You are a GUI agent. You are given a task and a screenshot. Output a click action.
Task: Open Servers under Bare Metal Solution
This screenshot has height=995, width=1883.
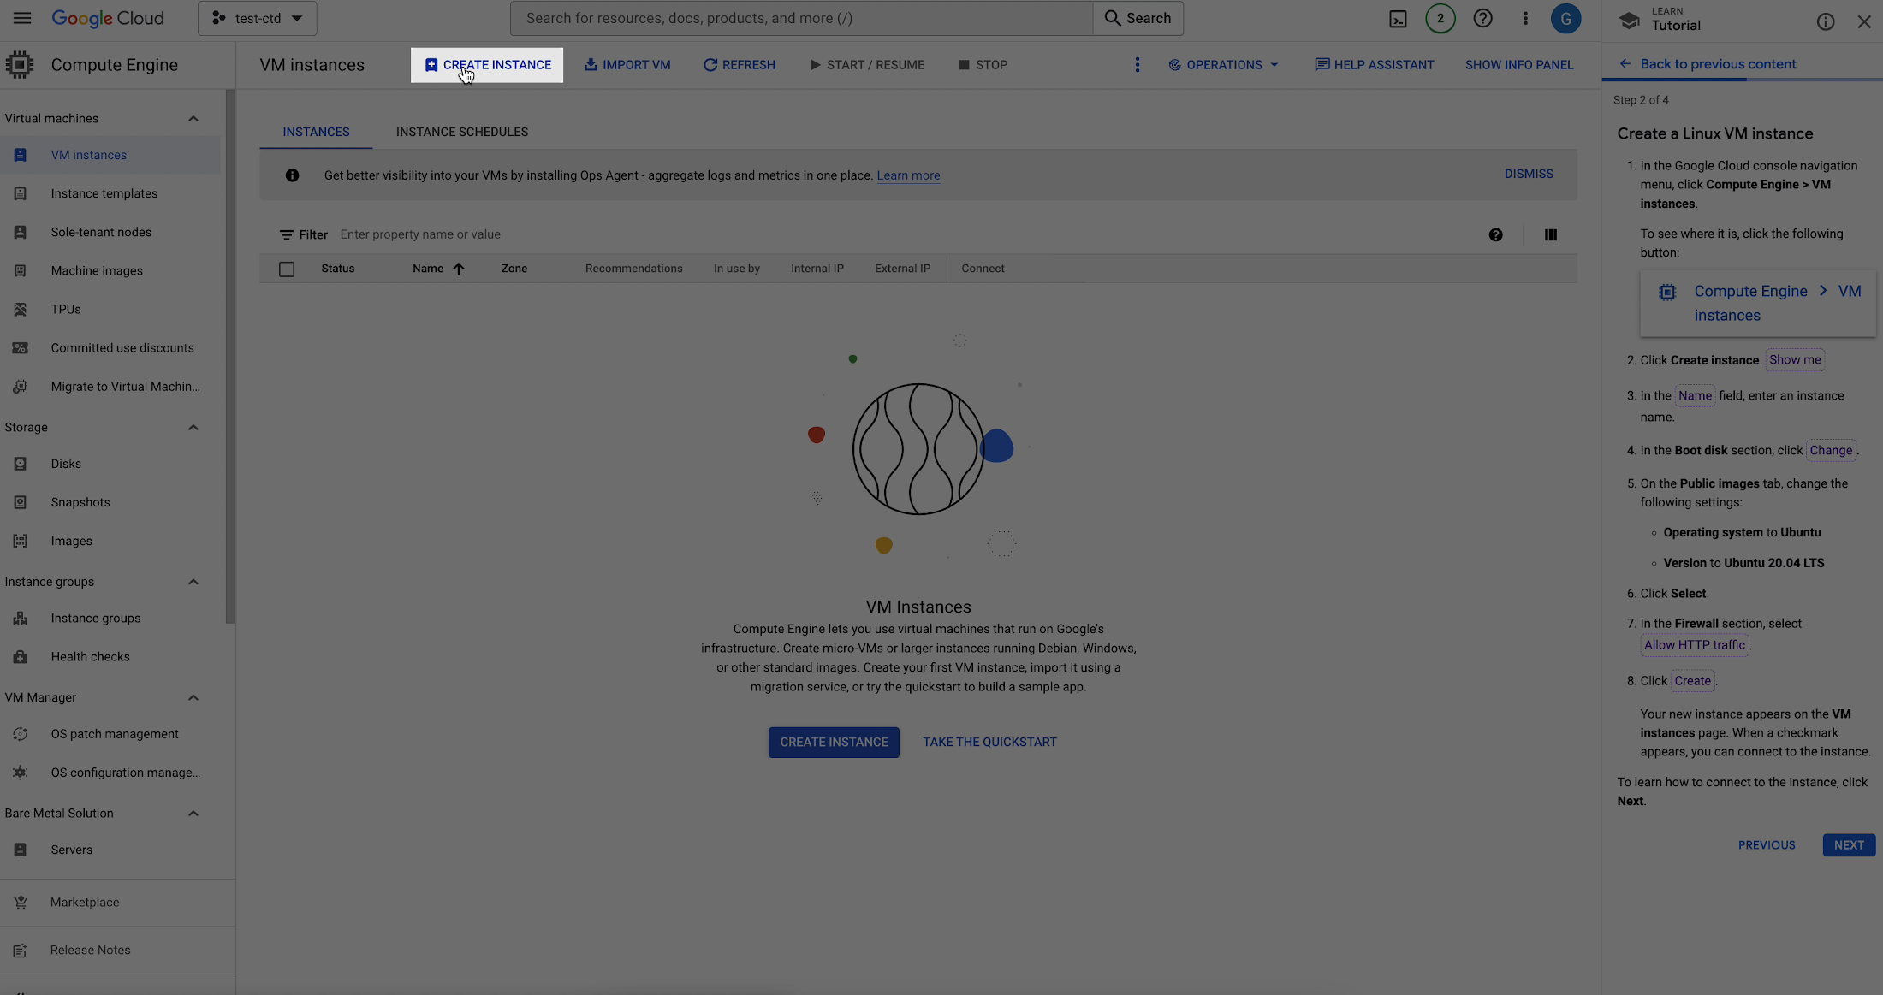point(110,850)
